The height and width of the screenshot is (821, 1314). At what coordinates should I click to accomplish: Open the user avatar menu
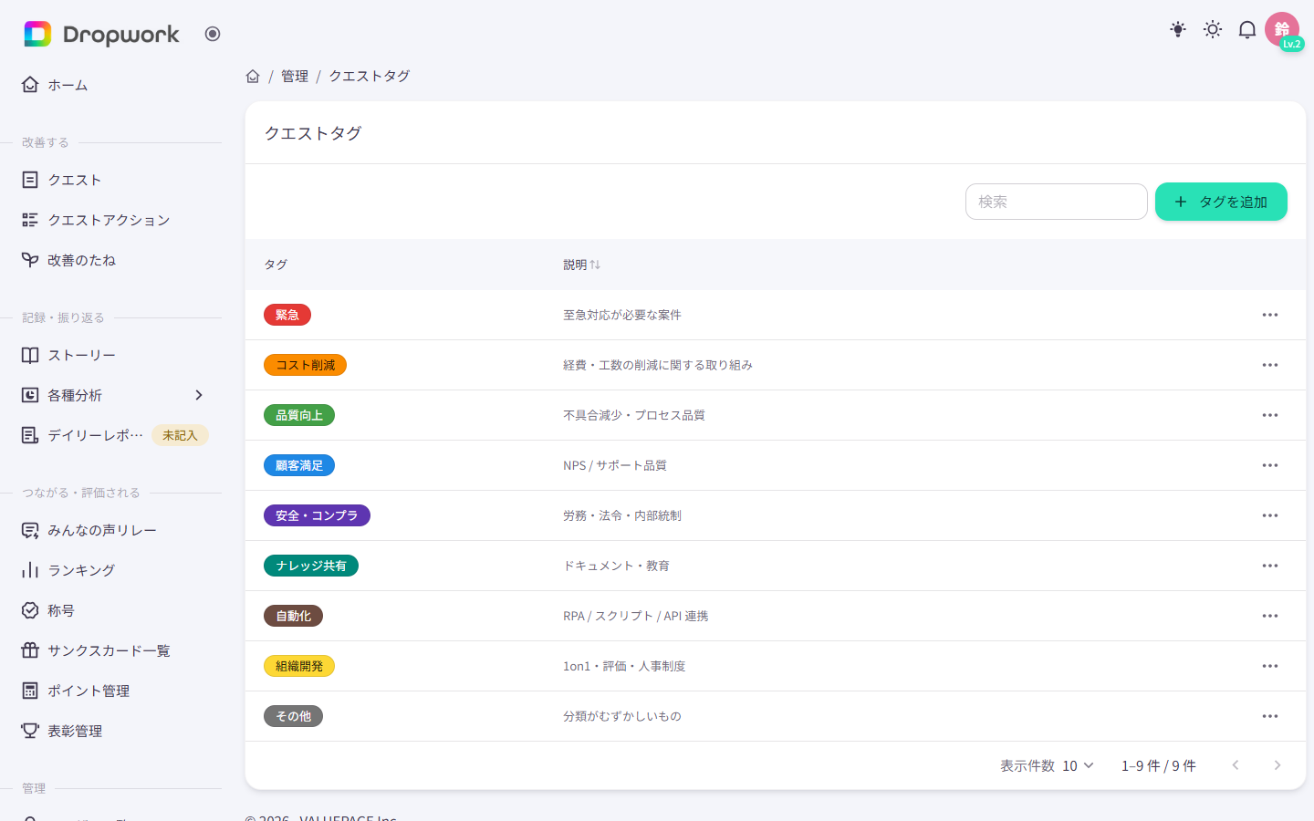[x=1282, y=29]
